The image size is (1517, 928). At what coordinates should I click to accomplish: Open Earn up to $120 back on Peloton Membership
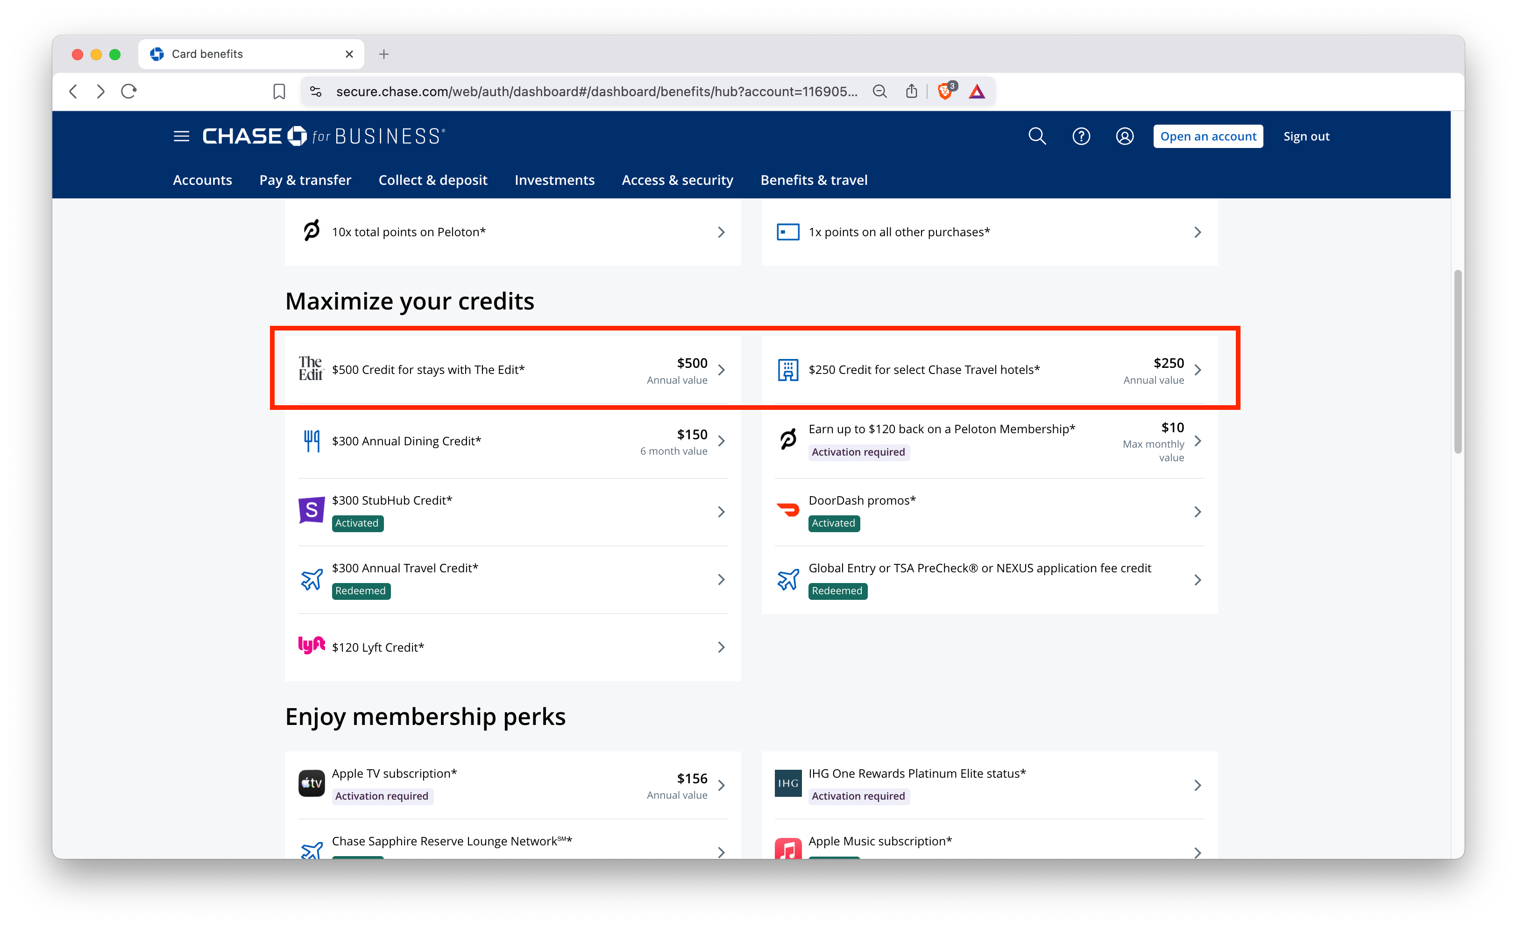[989, 441]
